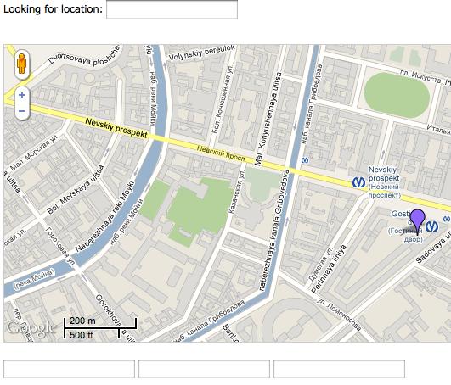Click the small metro icon near Griboedova canal

pyautogui.click(x=305, y=160)
